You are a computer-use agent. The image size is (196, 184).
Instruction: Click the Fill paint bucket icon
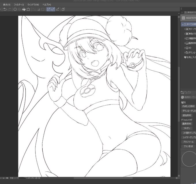point(24,9)
